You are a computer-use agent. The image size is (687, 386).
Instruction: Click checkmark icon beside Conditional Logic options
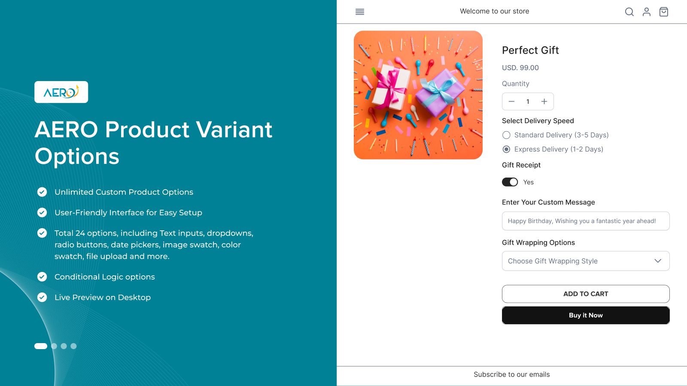point(42,277)
